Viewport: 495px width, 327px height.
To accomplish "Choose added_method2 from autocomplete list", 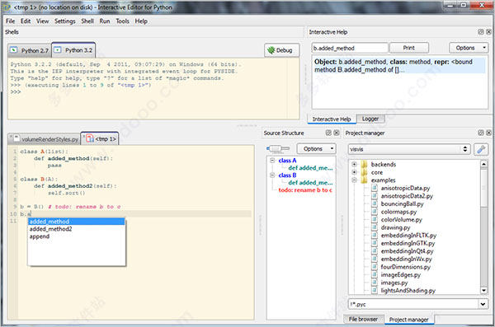I will pos(77,229).
